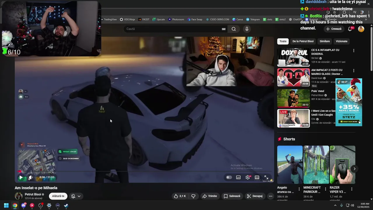Open the Photoroom bookmark
The width and height of the screenshot is (373, 210).
pos(176,20)
